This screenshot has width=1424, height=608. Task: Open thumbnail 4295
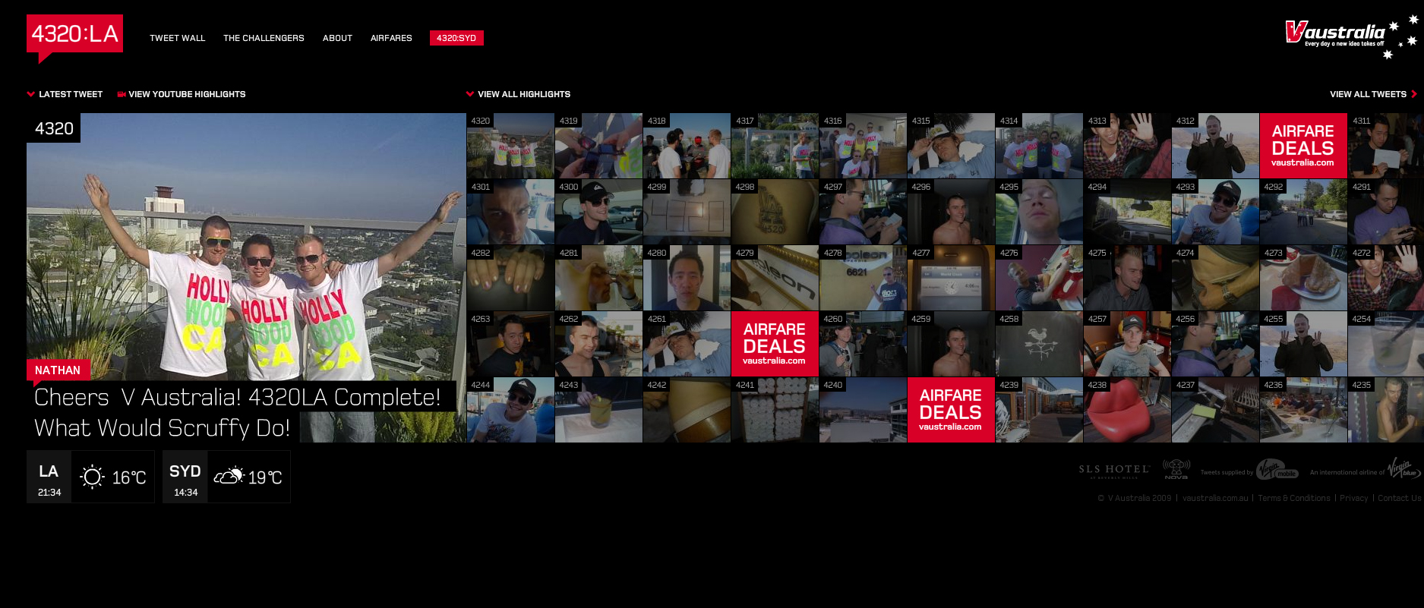coord(1039,212)
